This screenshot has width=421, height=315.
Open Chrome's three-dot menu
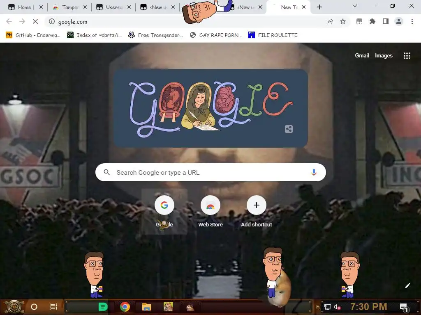(x=412, y=21)
